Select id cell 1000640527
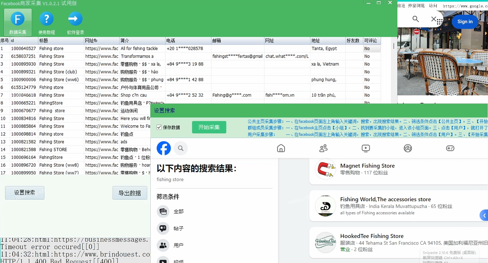This screenshot has width=488, height=263. pos(24,48)
